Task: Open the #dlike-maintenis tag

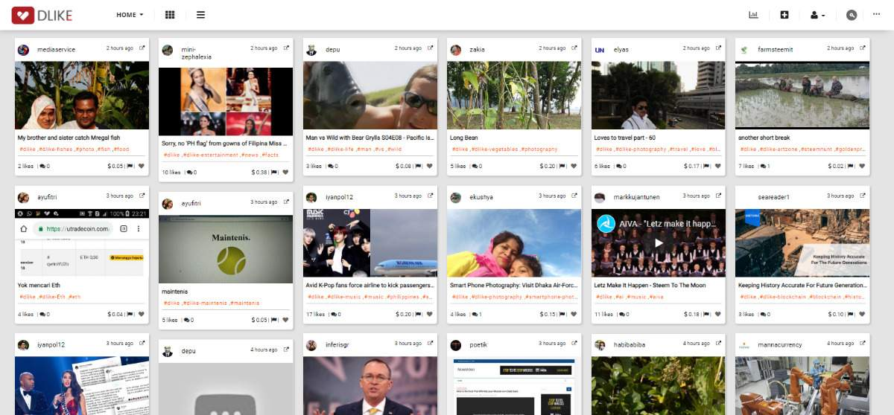Action: point(205,303)
